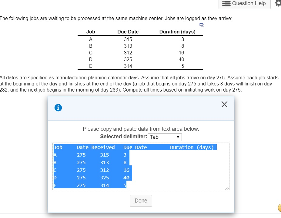
Task: Close the copy-paste data dialog with X
Action: click(224, 104)
